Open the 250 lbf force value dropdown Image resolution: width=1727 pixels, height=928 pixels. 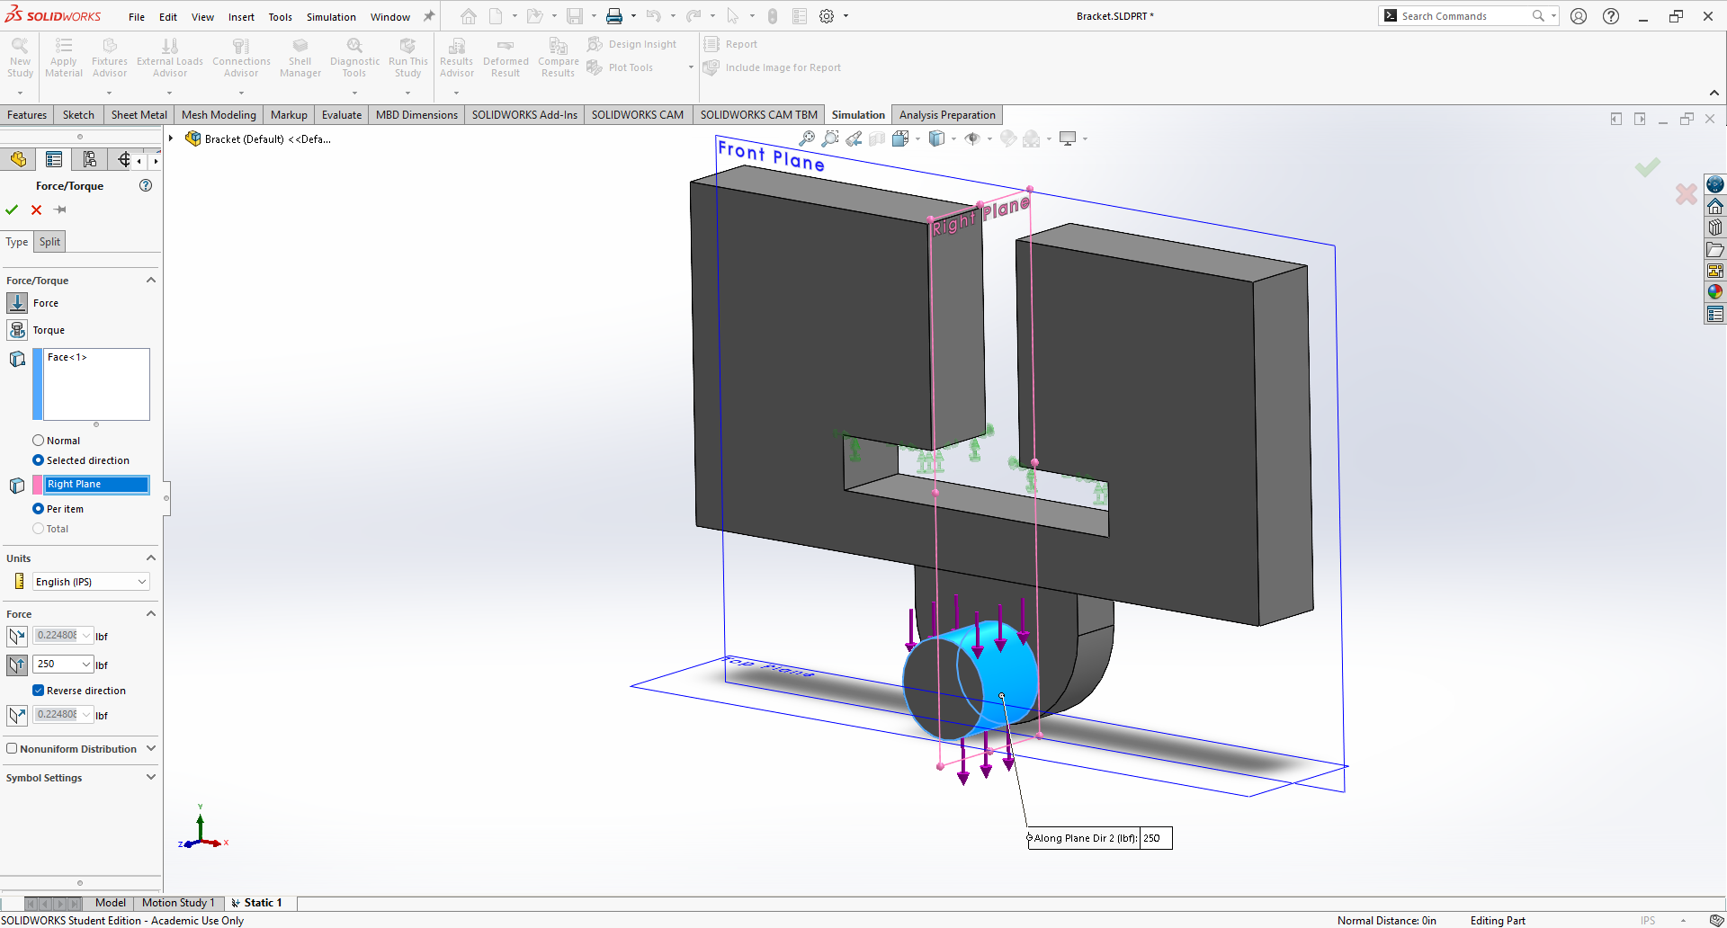pos(86,665)
